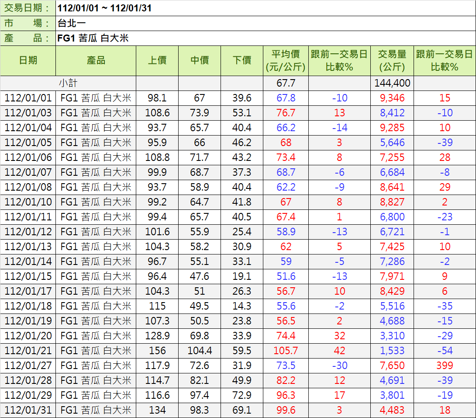476x418 pixels.
Task: Click the trade volume 9,346
Action: click(x=392, y=98)
